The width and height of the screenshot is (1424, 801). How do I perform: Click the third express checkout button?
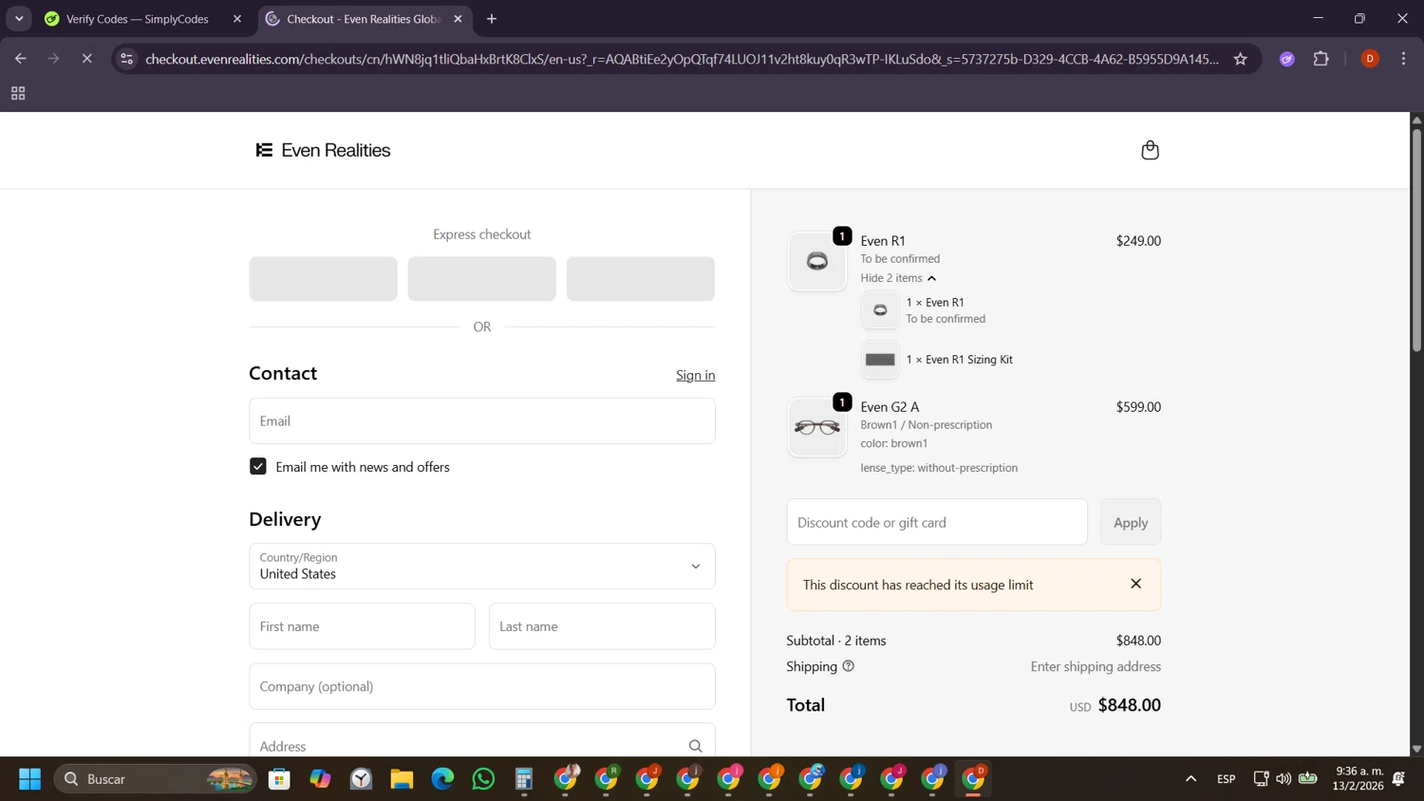641,279
